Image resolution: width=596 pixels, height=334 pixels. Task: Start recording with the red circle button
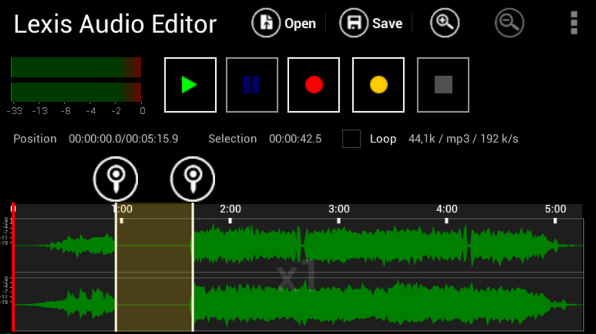[x=313, y=85]
